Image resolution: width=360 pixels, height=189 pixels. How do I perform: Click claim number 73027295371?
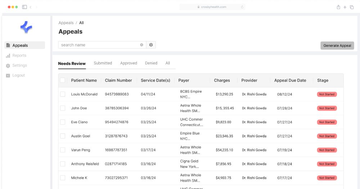[116, 178]
